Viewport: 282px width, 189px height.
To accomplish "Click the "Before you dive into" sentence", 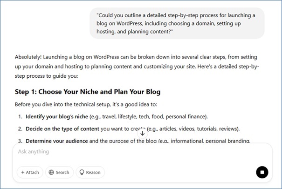I will (94, 104).
